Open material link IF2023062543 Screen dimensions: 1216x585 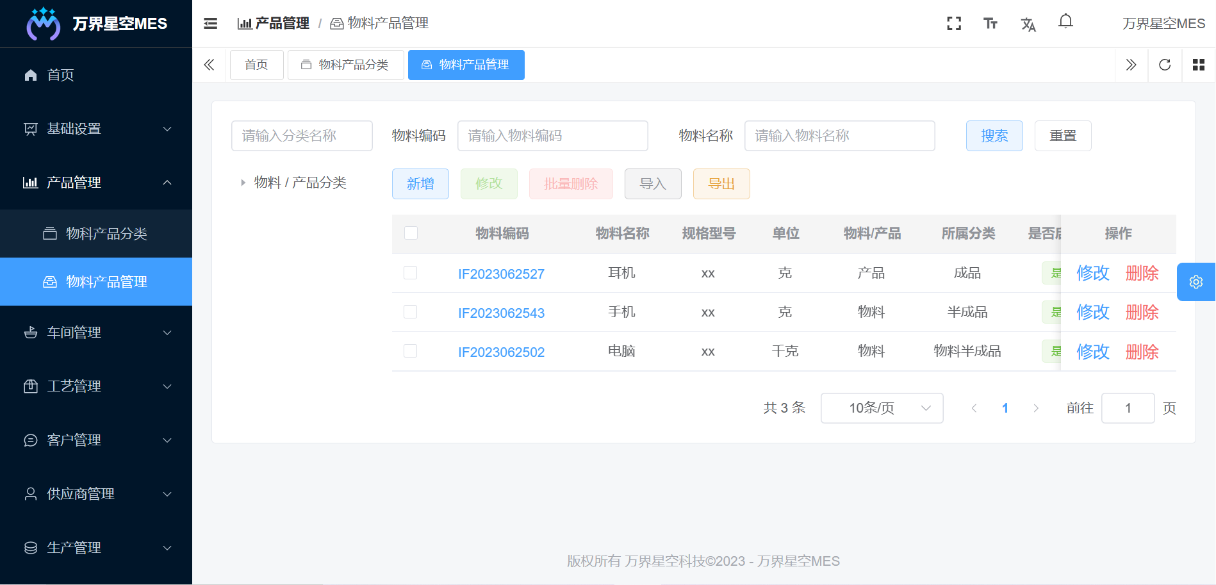502,313
